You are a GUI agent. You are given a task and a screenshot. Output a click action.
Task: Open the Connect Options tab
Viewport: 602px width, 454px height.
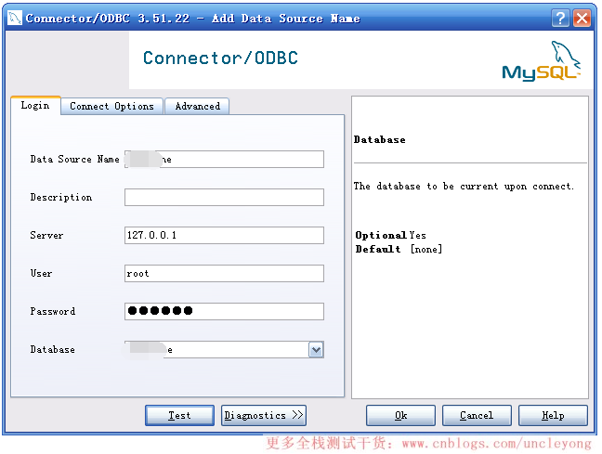111,106
